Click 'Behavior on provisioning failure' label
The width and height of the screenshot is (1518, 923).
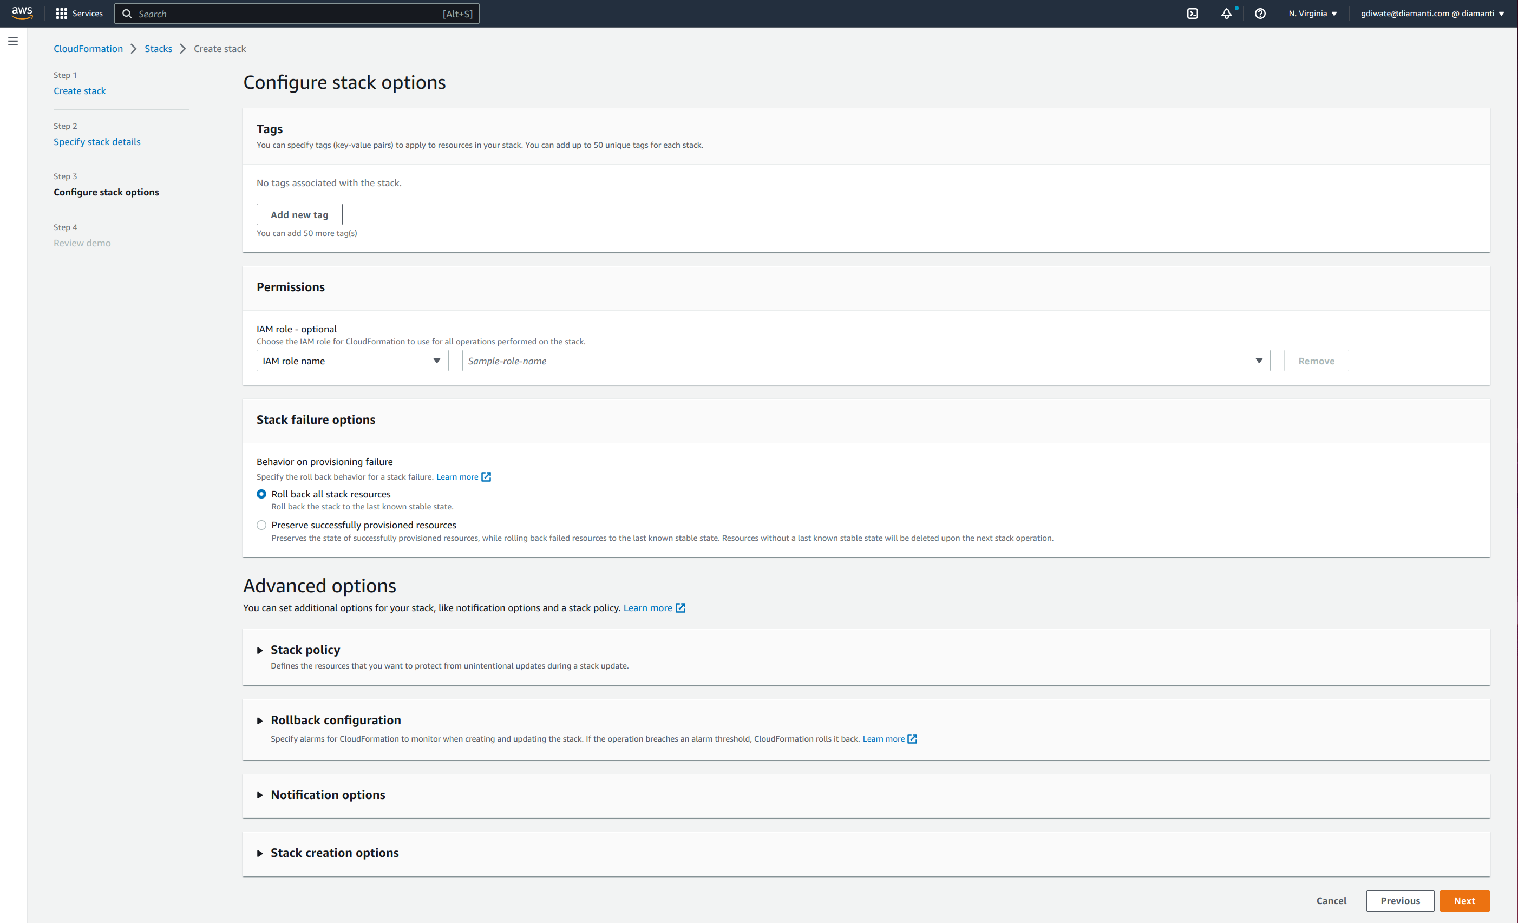point(325,461)
